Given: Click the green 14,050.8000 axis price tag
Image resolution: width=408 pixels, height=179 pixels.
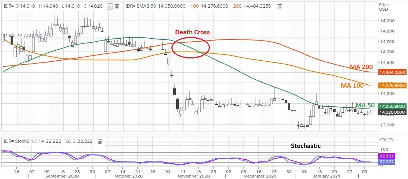Looking at the screenshot, I should 392,106.
